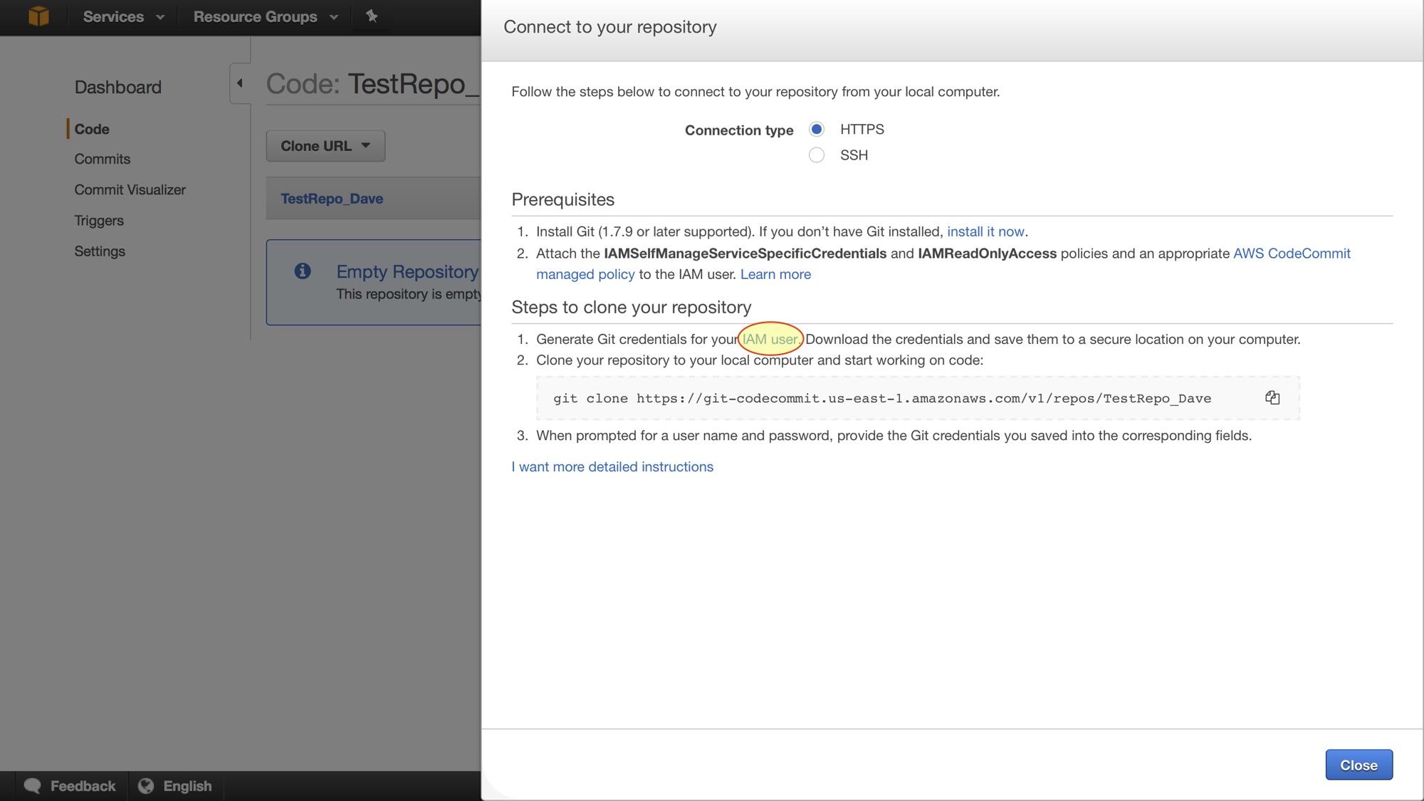Select the SSH connection type
1424x801 pixels.
coord(817,155)
